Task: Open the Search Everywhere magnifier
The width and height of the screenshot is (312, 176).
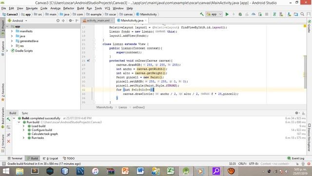Action: point(302,14)
